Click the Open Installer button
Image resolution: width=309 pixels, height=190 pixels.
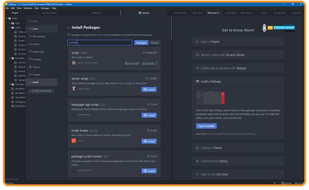[206, 126]
